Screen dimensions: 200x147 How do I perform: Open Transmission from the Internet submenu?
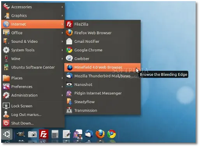[x=102, y=110]
